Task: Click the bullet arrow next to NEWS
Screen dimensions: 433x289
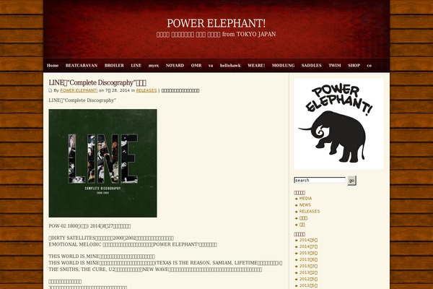Action: tap(297, 205)
